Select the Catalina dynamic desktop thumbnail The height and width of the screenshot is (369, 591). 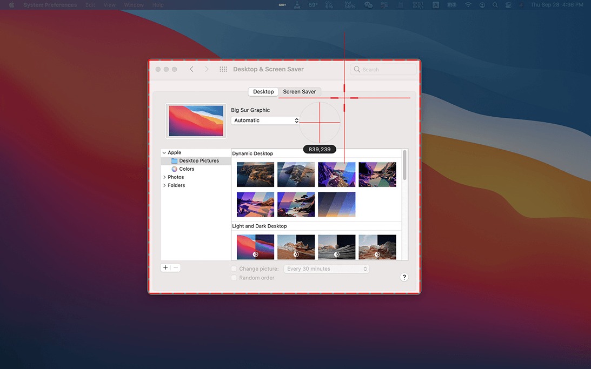pyautogui.click(x=296, y=174)
